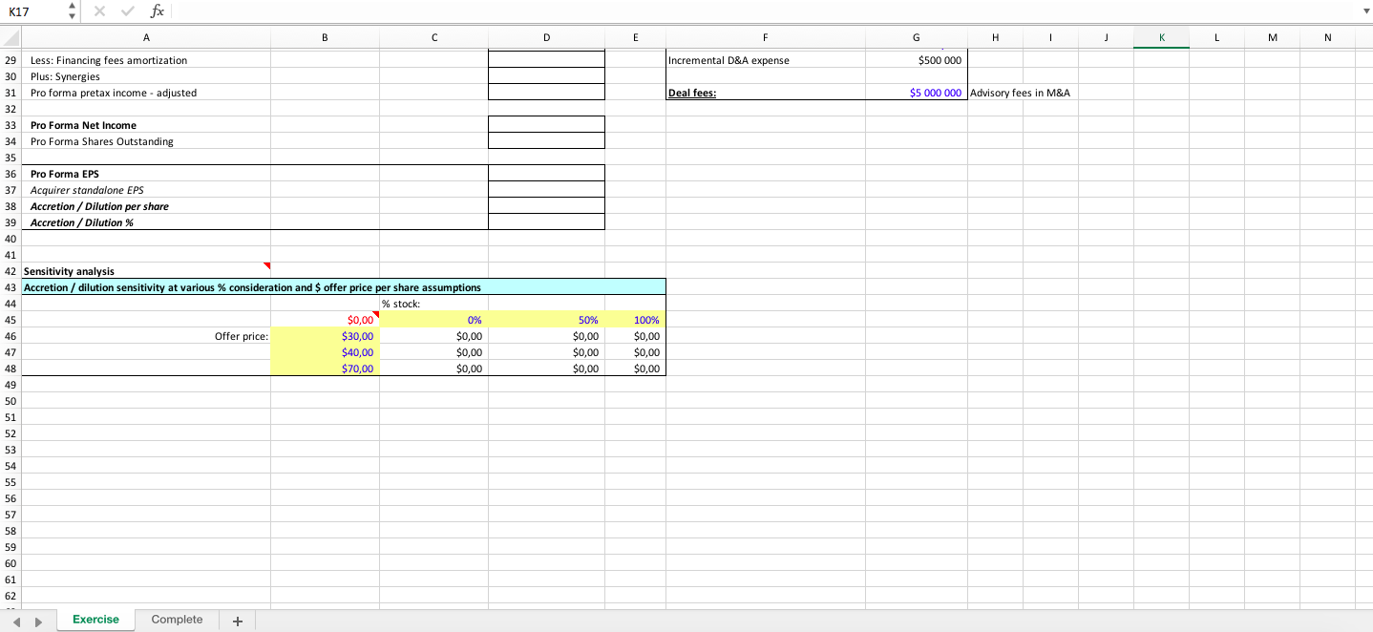Select the Exercise sheet tab
This screenshot has height=632, width=1373.
96,620
